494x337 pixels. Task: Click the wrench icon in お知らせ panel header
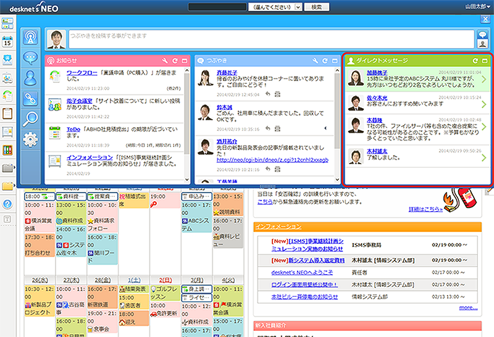point(165,61)
